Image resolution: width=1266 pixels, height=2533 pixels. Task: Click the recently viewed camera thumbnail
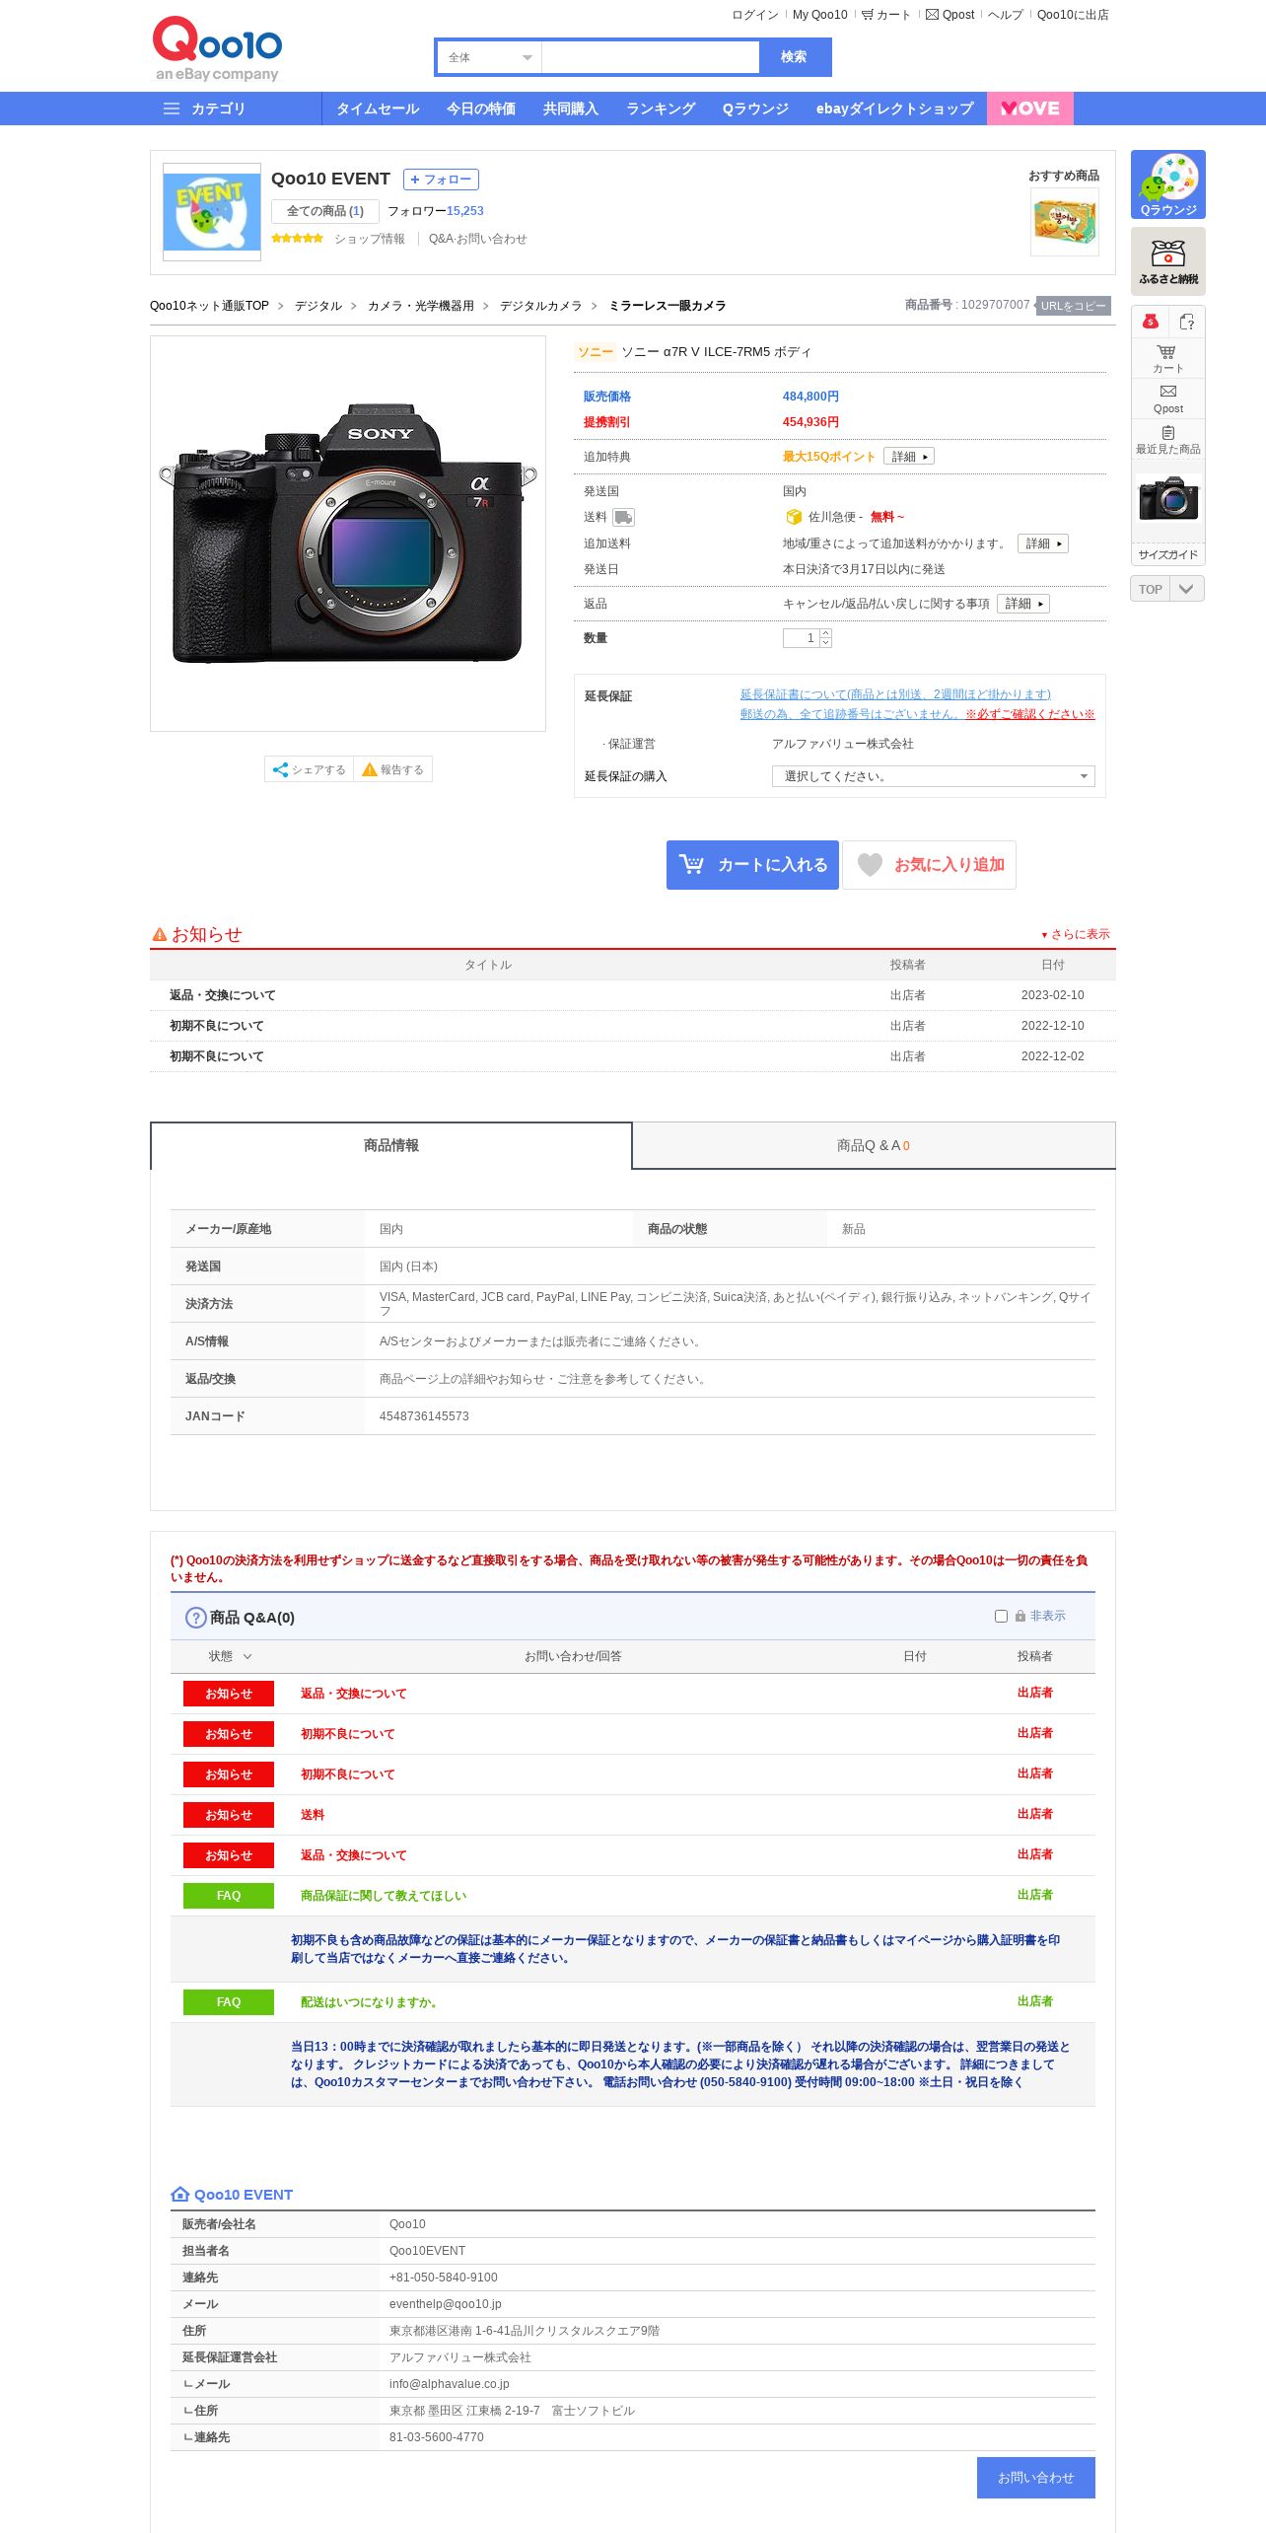(x=1167, y=498)
